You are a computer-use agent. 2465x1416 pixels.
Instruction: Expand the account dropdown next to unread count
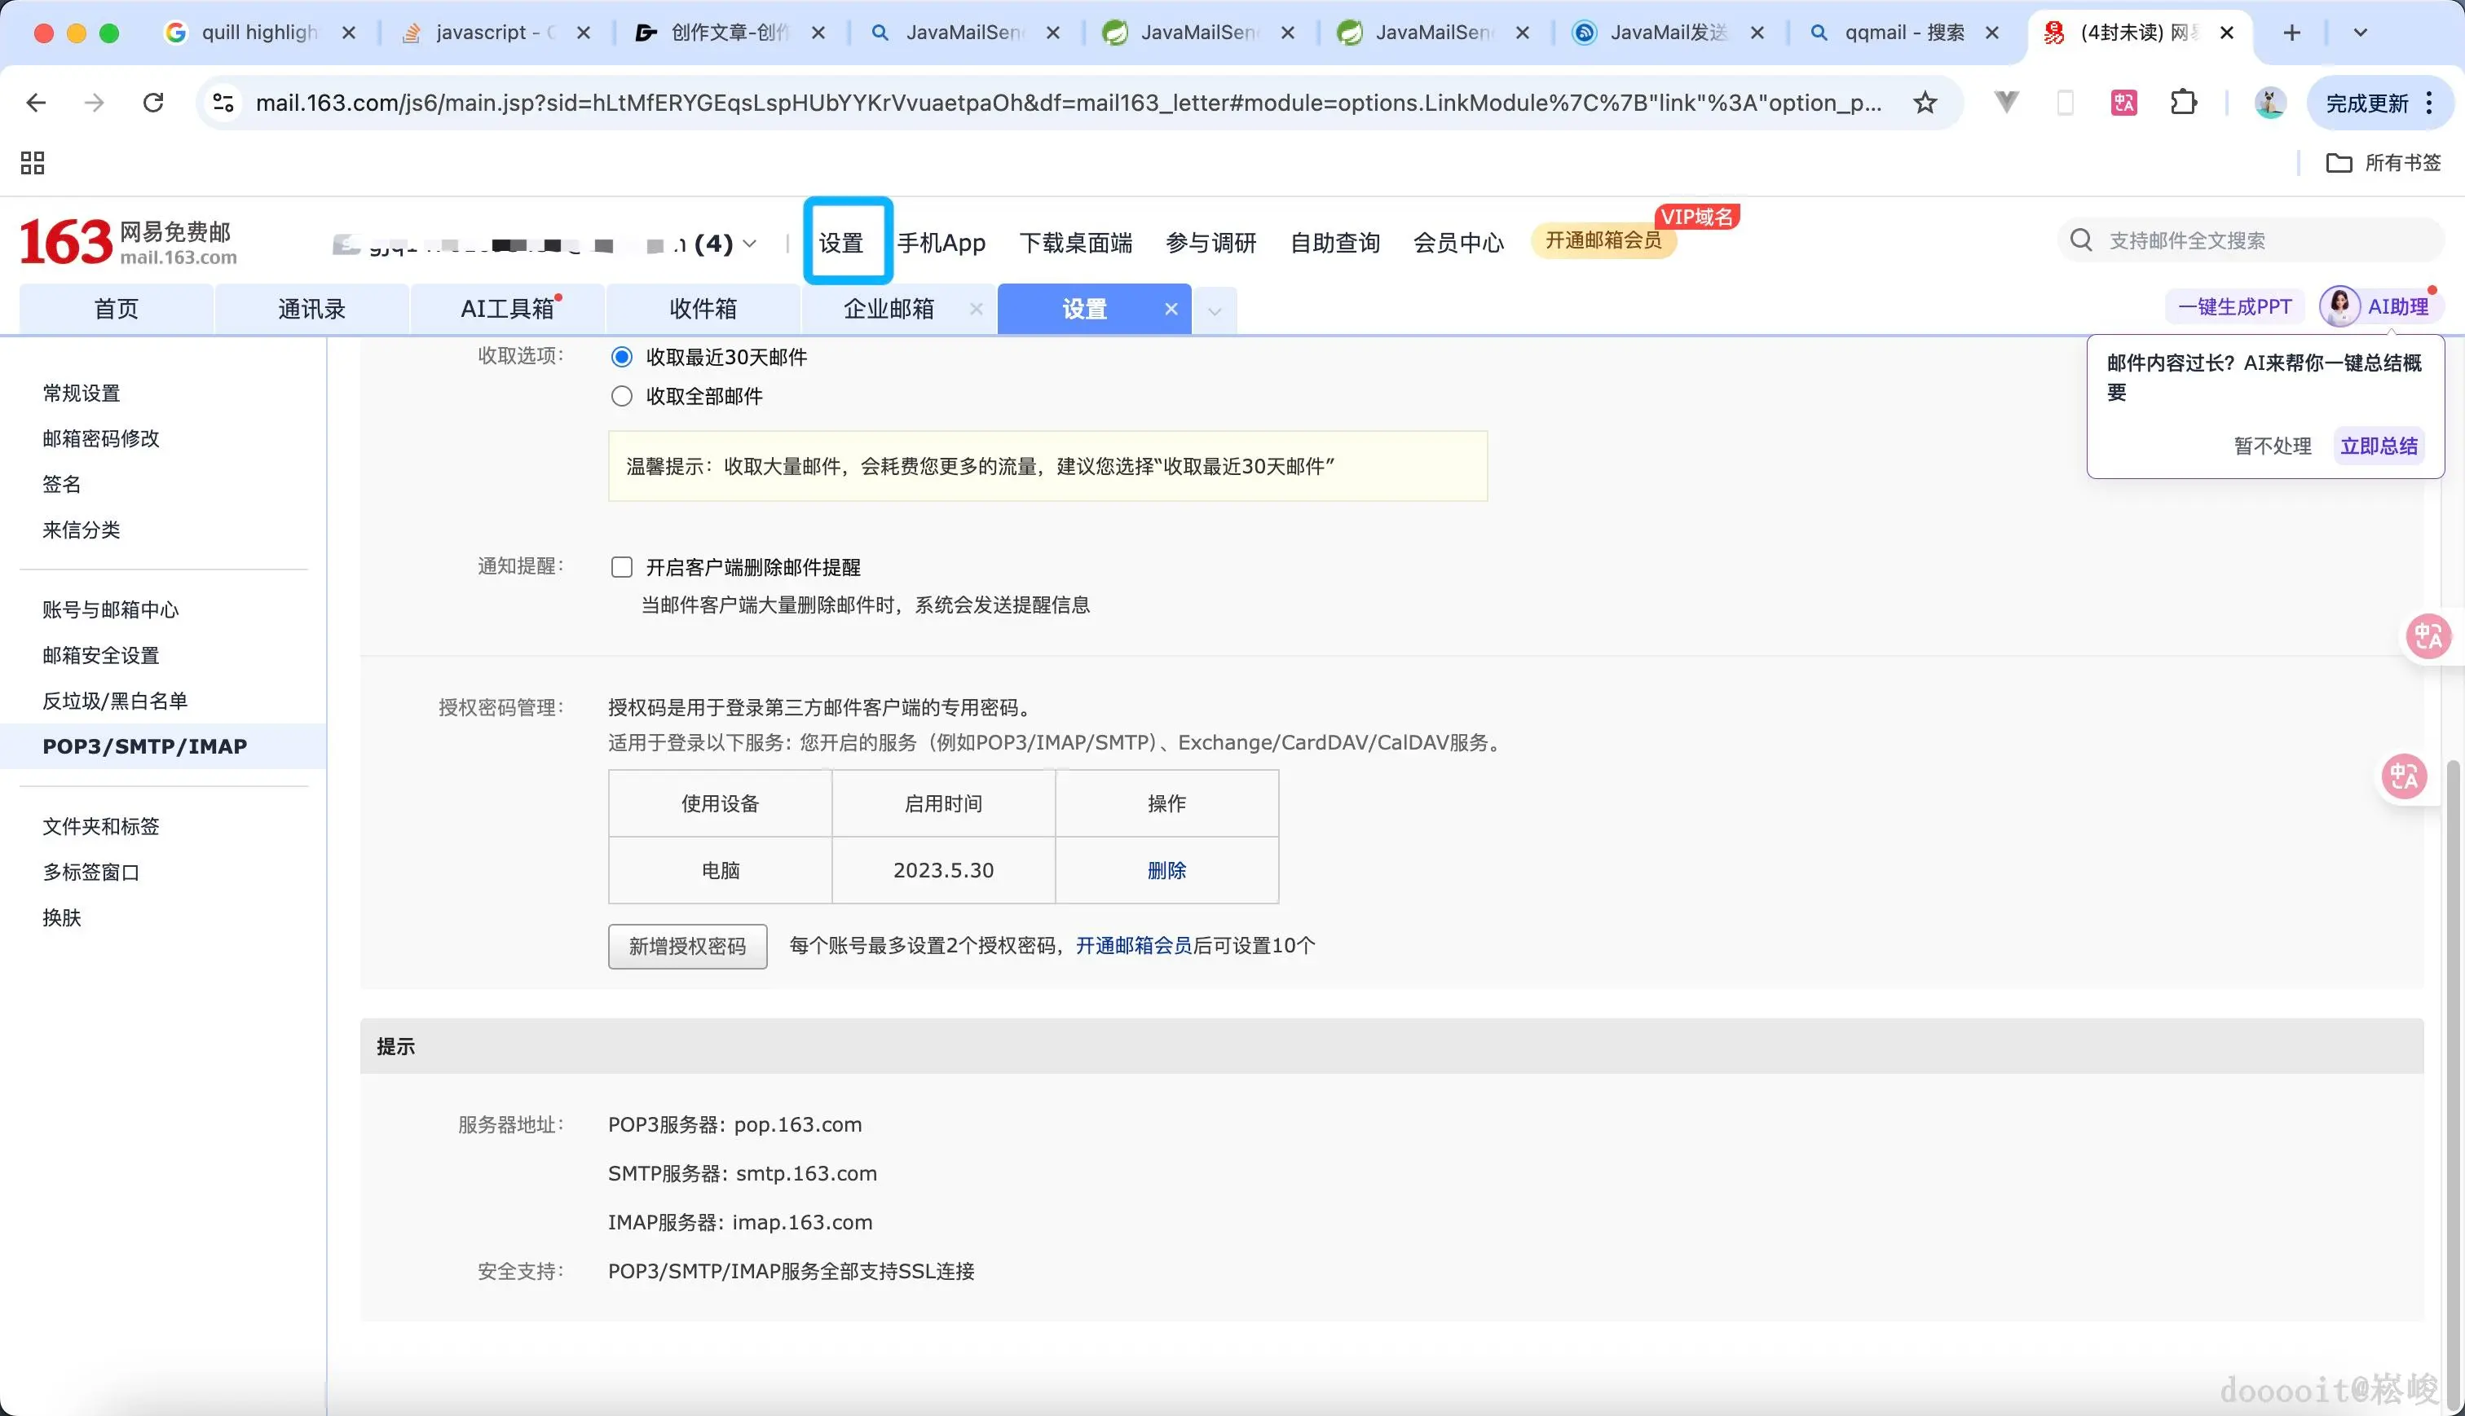coord(749,243)
